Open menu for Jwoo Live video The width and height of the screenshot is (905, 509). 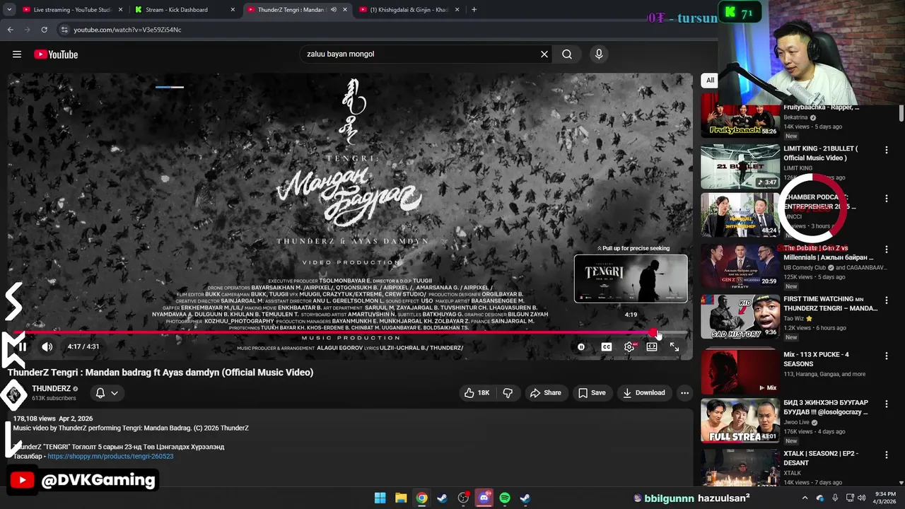tap(886, 404)
